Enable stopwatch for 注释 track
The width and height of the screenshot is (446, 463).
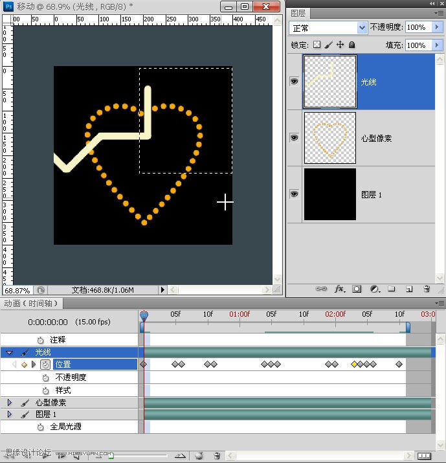point(40,340)
